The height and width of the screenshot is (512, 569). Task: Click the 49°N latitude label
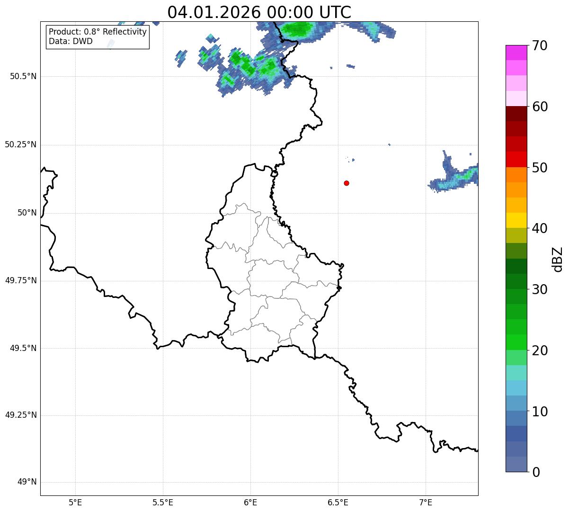click(x=27, y=482)
